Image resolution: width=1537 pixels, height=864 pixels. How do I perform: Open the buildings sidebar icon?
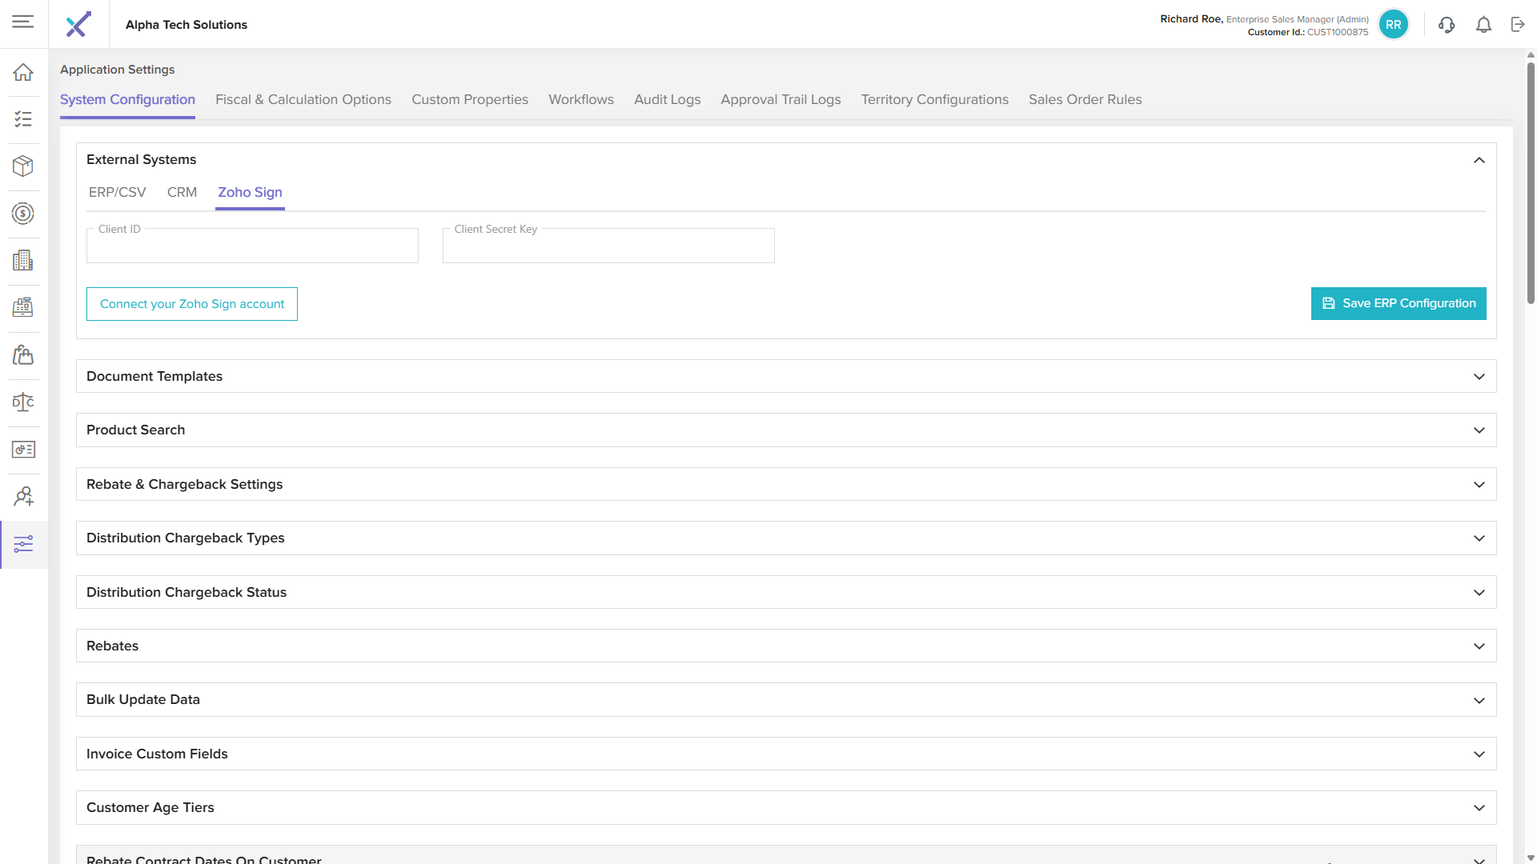(23, 260)
